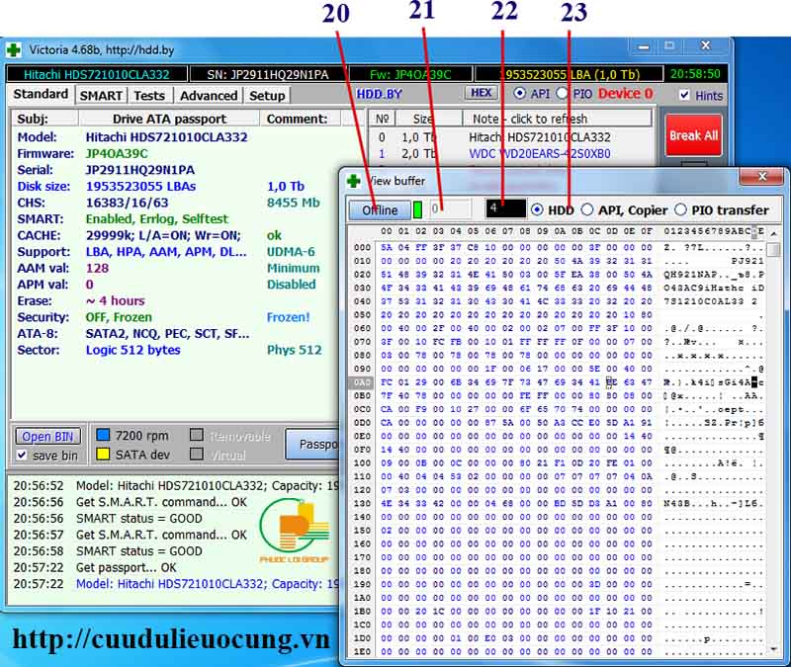
Task: Select the API radio button
Action: pyautogui.click(x=520, y=93)
